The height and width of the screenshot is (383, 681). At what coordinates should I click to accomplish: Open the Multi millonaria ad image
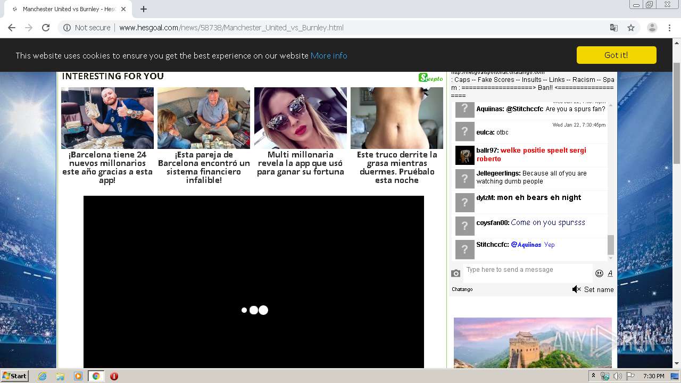[x=301, y=118]
